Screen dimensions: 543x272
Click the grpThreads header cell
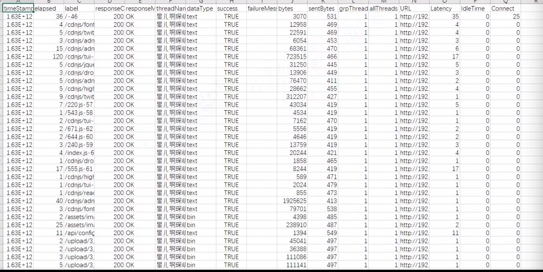tap(353, 8)
